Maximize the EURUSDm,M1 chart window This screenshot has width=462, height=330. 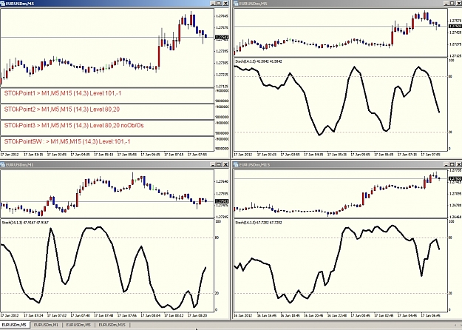pos(219,164)
